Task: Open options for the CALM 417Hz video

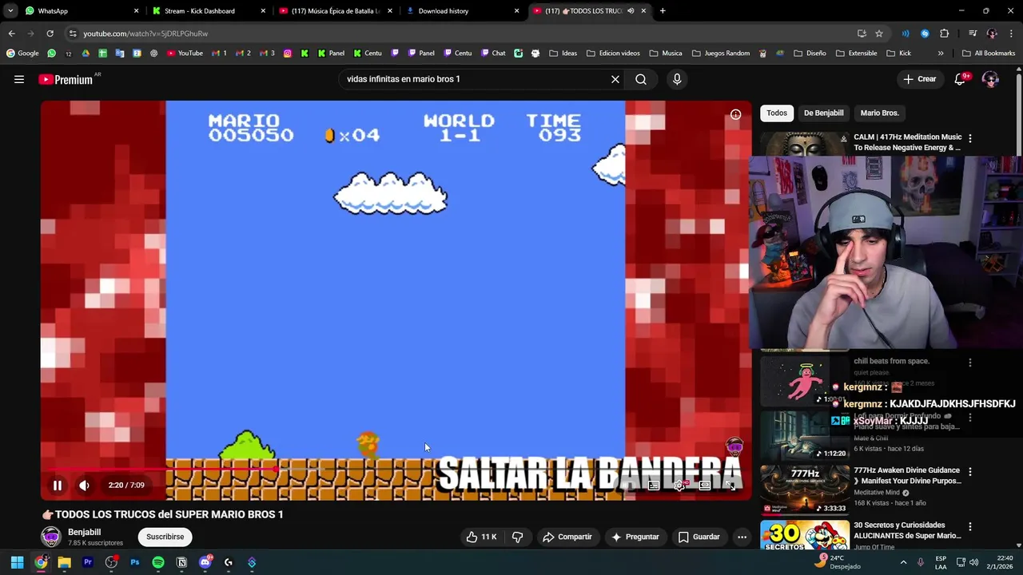Action: (x=970, y=138)
